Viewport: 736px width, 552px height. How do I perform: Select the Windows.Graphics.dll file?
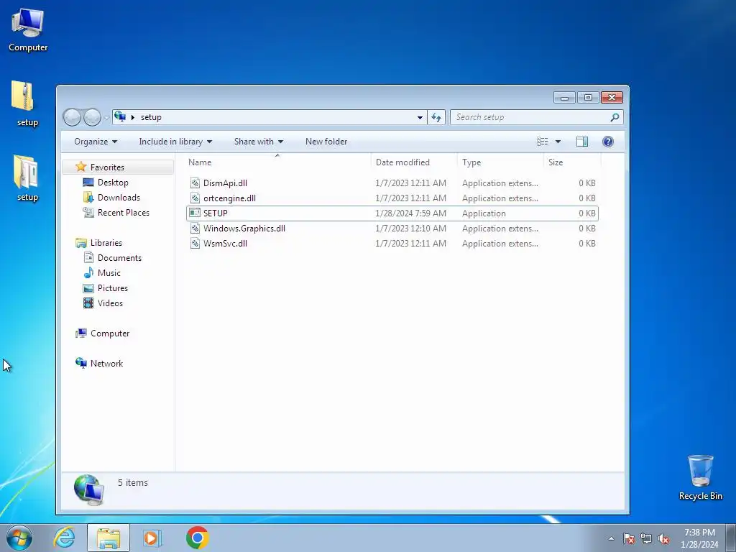[x=392, y=228]
